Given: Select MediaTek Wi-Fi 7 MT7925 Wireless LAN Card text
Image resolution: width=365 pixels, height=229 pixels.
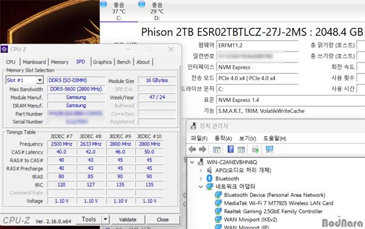Looking at the screenshot, I should click(279, 203).
